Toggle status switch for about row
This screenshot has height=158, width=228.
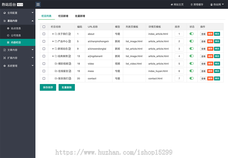coord(192,34)
